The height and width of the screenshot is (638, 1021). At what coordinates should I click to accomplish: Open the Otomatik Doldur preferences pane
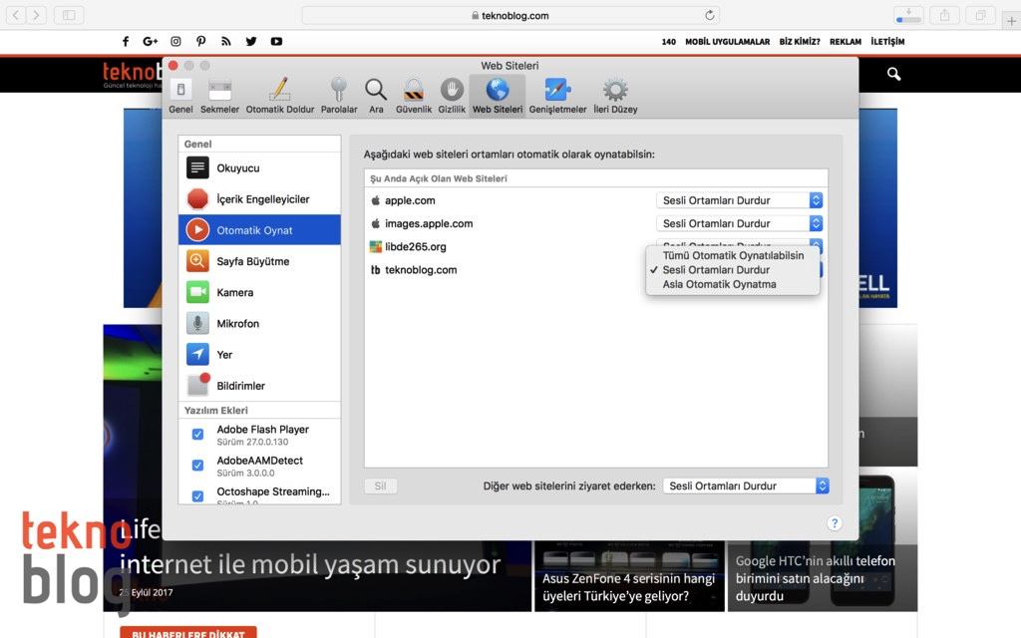280,97
